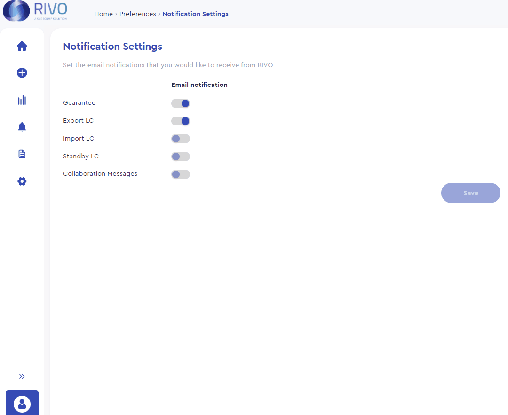Click the Email notification column header
Image resolution: width=508 pixels, height=415 pixels.
[x=199, y=85]
